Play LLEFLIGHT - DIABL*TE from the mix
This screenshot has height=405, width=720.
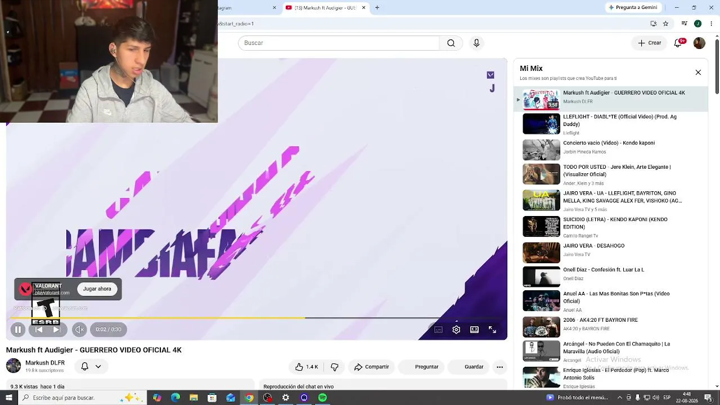(610, 124)
